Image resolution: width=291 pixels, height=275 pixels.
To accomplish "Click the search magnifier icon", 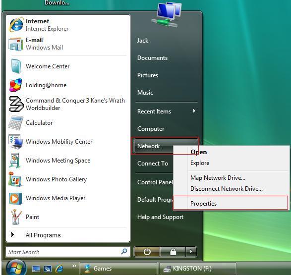I will click(x=124, y=252).
